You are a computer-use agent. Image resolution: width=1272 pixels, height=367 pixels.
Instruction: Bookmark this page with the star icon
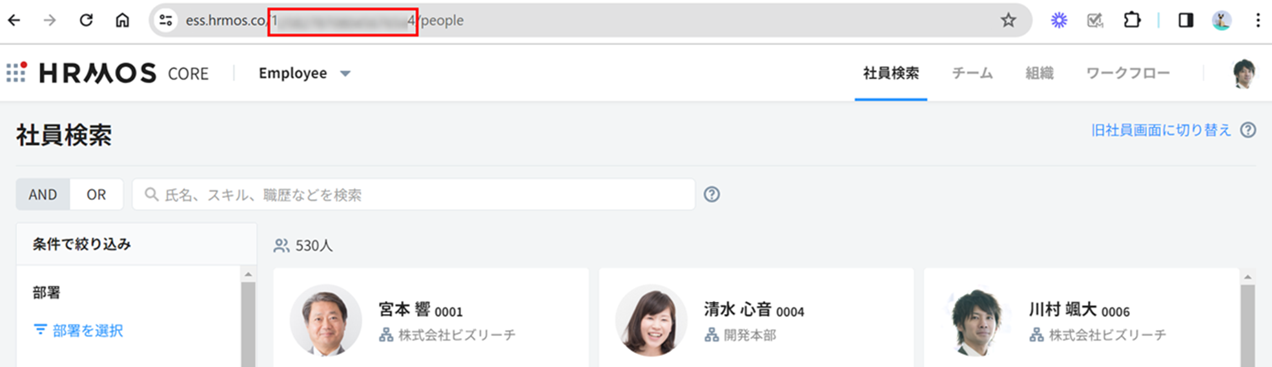click(1008, 21)
